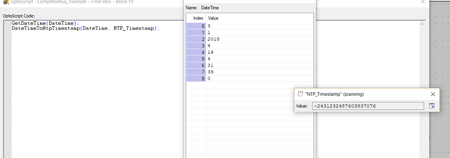
Task: Click the NTP_Timestamp value field
Action: (368, 106)
